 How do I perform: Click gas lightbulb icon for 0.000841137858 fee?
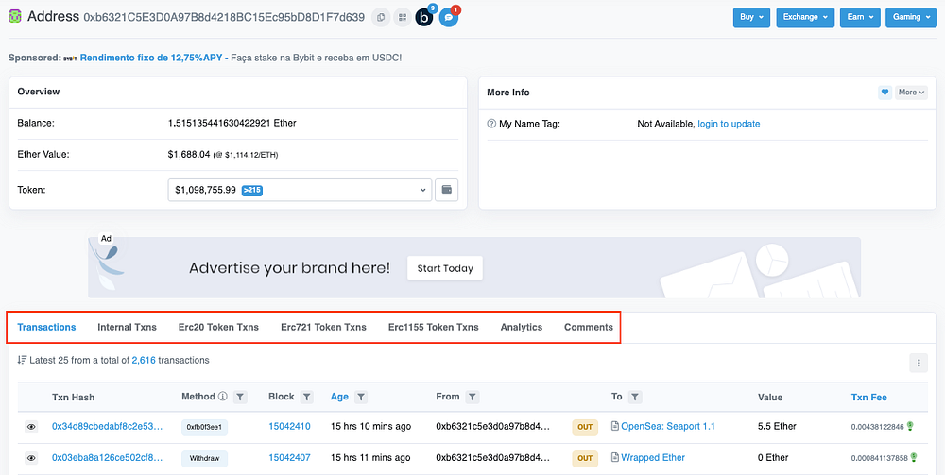(x=914, y=457)
